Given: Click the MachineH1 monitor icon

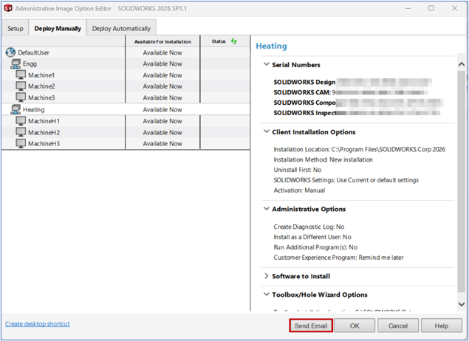Looking at the screenshot, I should tap(21, 121).
